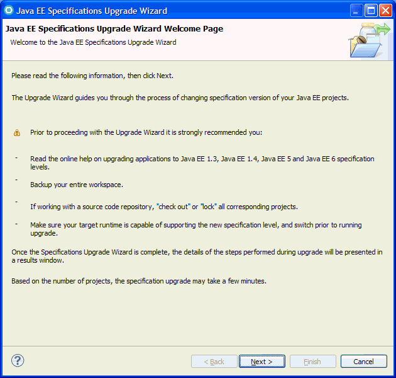
Task: Click the wizard title bar app icon
Action: [x=9, y=11]
